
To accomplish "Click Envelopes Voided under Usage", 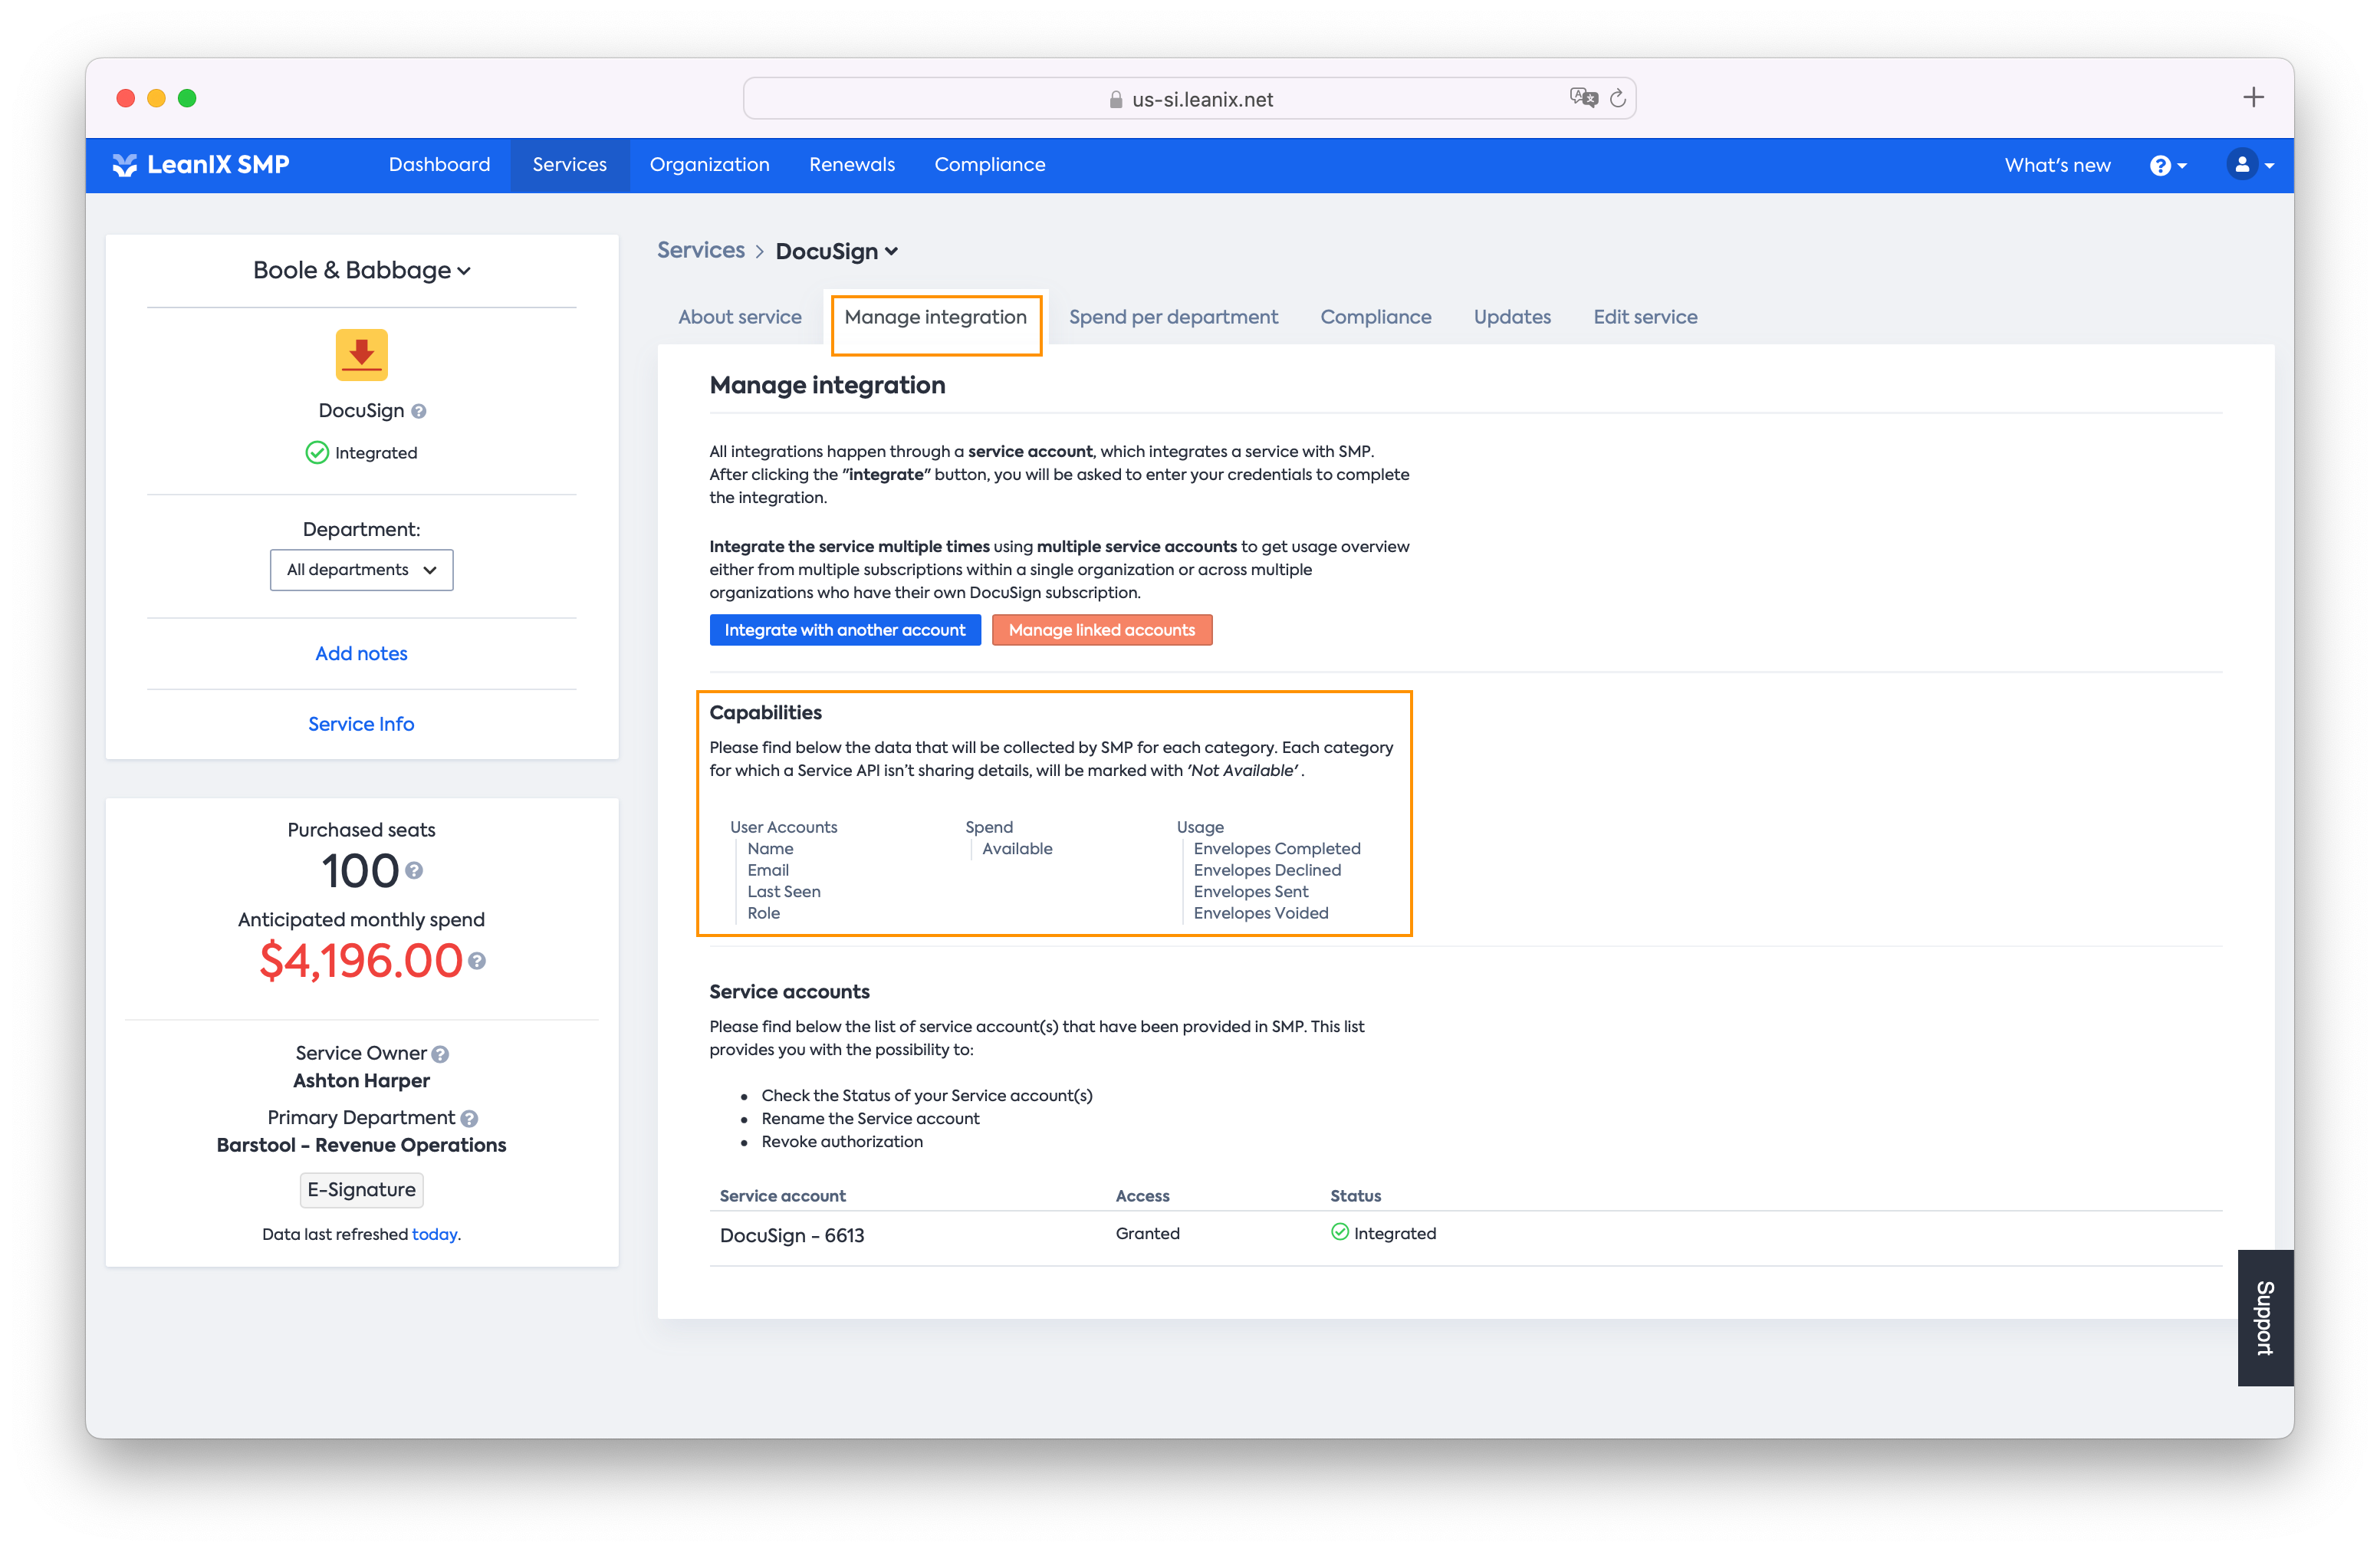I will (1260, 913).
